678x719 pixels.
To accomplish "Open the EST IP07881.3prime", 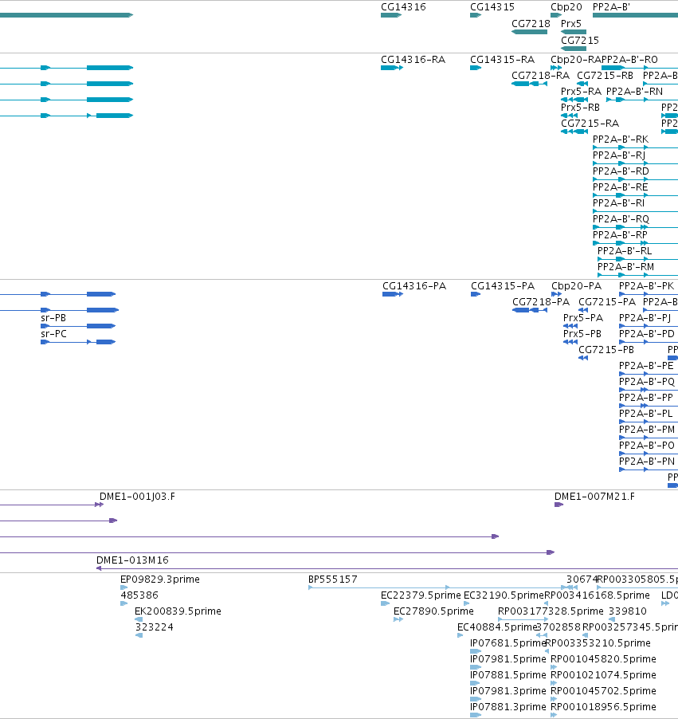I will coord(508,707).
